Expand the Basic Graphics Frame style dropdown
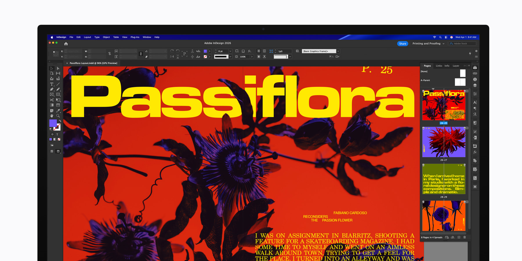The height and width of the screenshot is (261, 522). pos(338,51)
